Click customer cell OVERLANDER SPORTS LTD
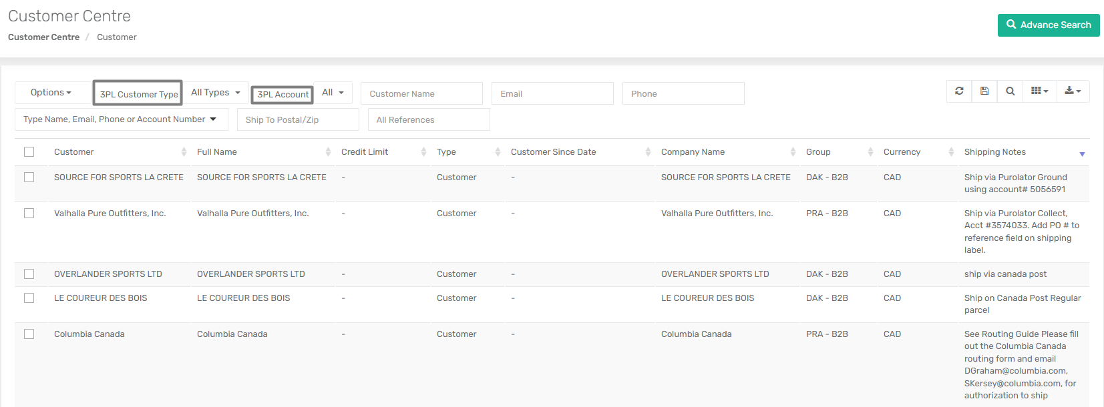 point(108,274)
